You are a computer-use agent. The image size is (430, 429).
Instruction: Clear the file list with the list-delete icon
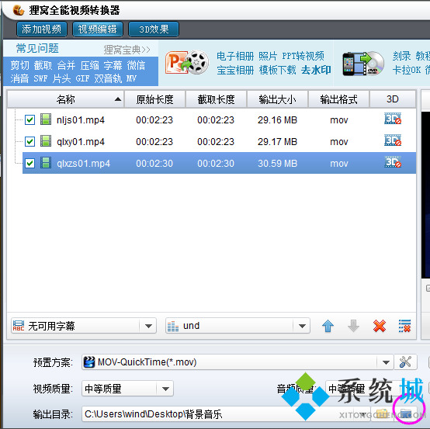pyautogui.click(x=404, y=326)
